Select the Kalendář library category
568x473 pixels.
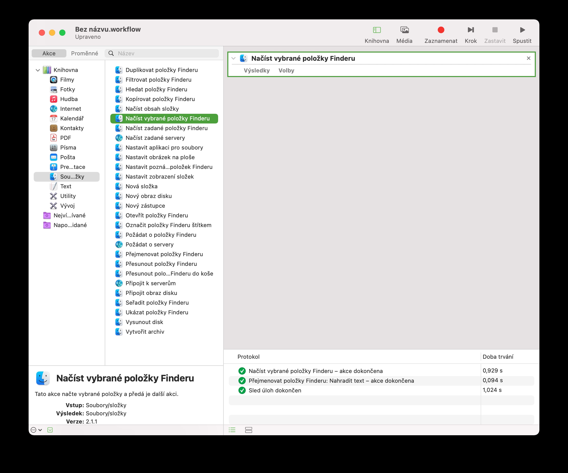[x=72, y=119]
